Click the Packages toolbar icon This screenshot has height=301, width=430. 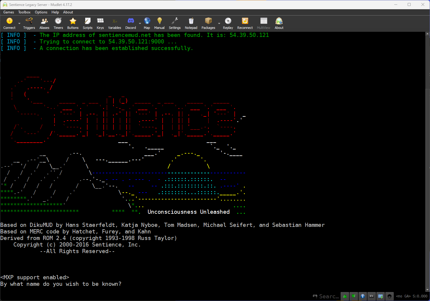(x=208, y=23)
